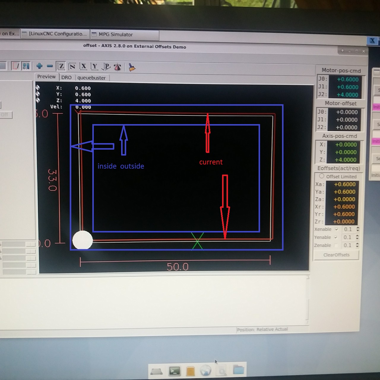Enable the Zenable checkbox

336,245
